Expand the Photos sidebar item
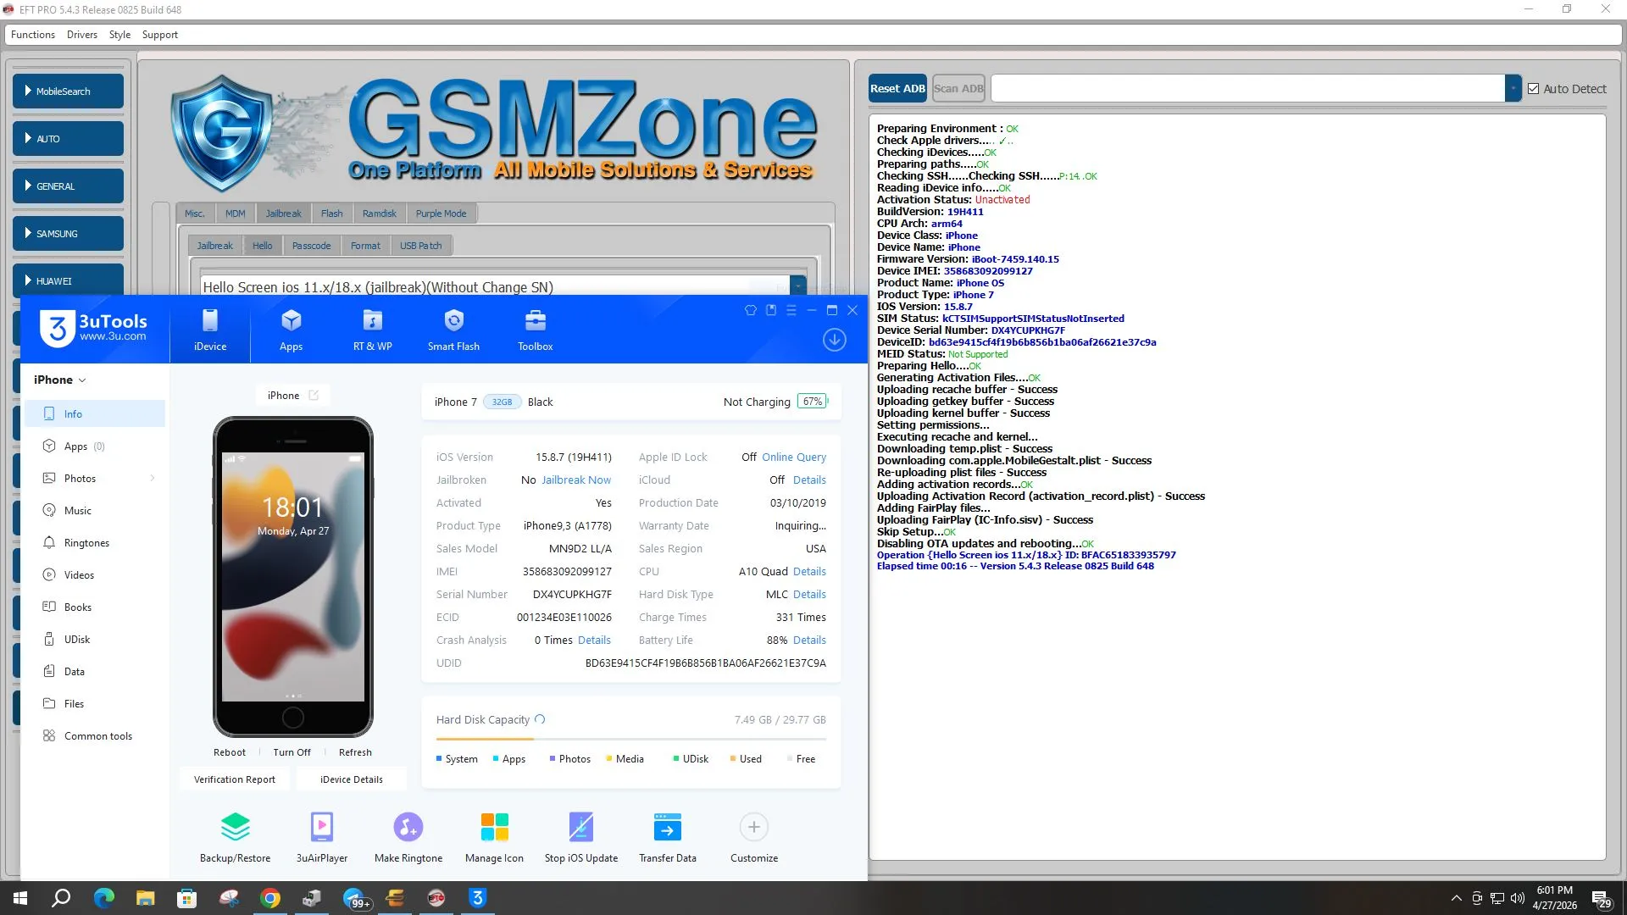 click(x=153, y=479)
